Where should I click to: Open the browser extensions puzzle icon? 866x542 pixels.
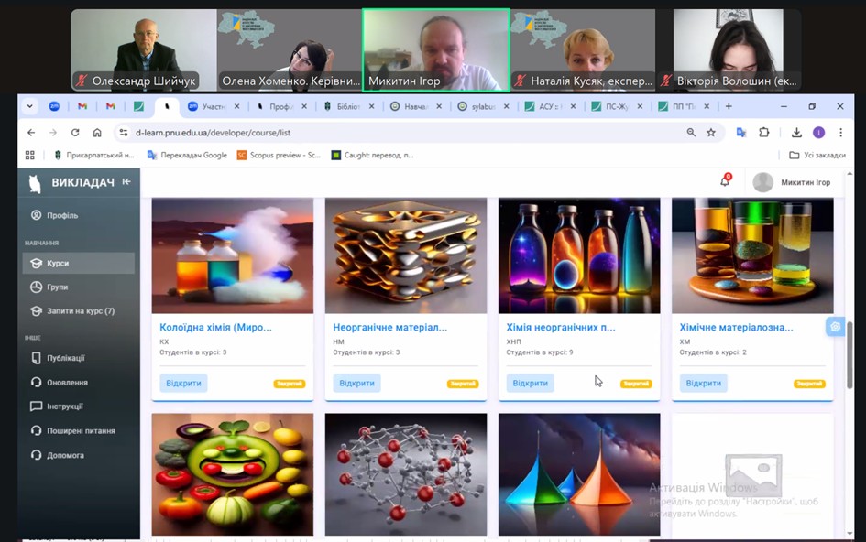(x=763, y=132)
